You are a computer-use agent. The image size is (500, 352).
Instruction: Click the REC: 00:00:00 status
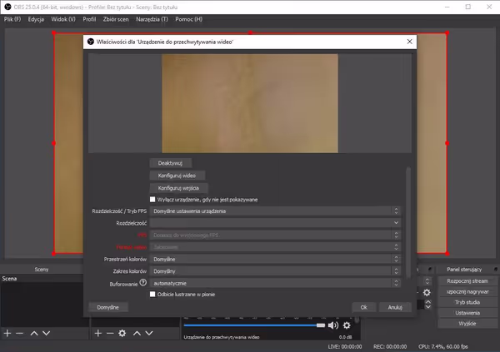(x=390, y=346)
